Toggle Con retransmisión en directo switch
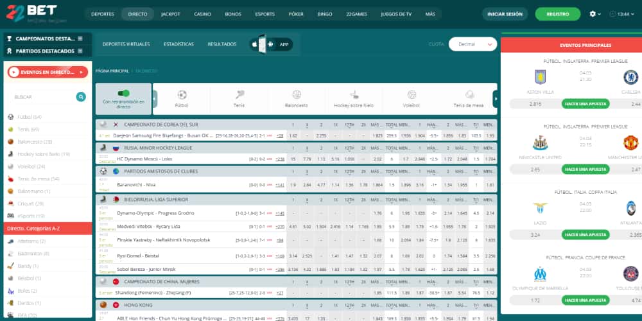The width and height of the screenshot is (642, 321). (x=123, y=93)
